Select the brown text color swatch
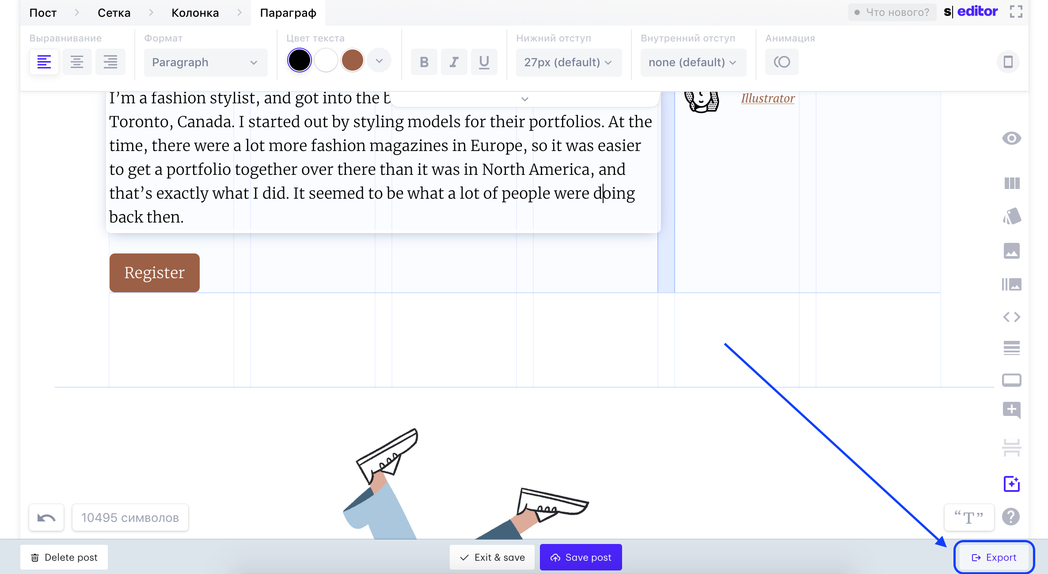The height and width of the screenshot is (574, 1048). coord(352,60)
